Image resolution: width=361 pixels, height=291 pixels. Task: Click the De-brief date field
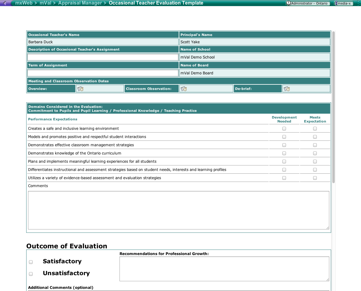[306, 89]
